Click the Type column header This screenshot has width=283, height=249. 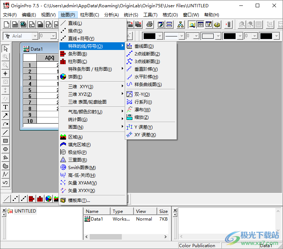point(122,211)
